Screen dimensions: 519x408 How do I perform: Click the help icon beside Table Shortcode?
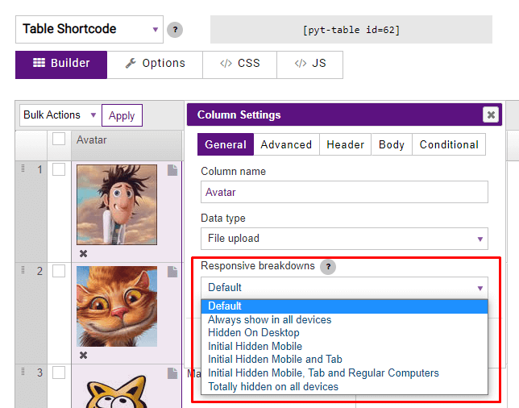175,30
